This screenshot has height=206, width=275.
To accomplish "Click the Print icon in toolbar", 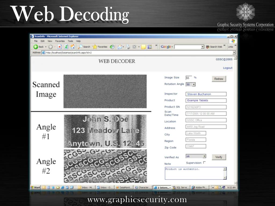I will coord(128,47).
